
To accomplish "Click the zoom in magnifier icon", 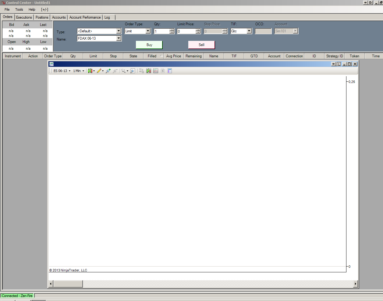I will [x=108, y=71].
